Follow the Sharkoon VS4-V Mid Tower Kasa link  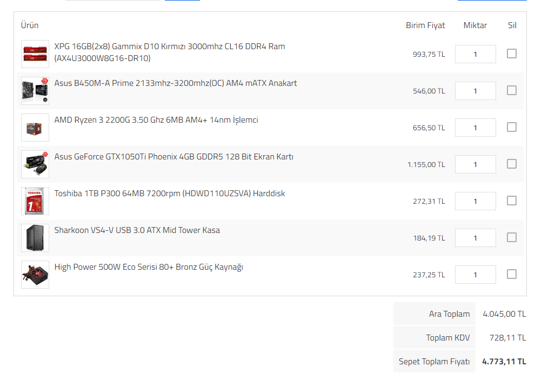click(137, 230)
